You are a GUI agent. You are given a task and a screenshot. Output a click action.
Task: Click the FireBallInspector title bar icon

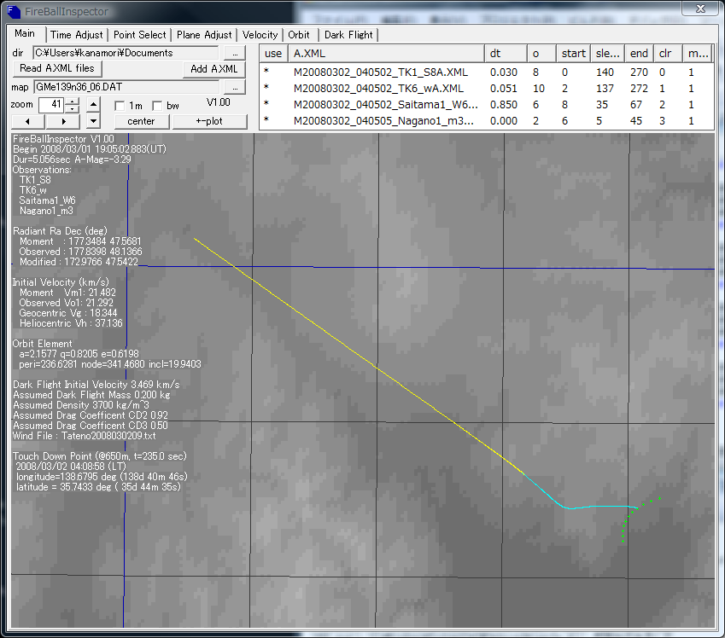pyautogui.click(x=13, y=11)
